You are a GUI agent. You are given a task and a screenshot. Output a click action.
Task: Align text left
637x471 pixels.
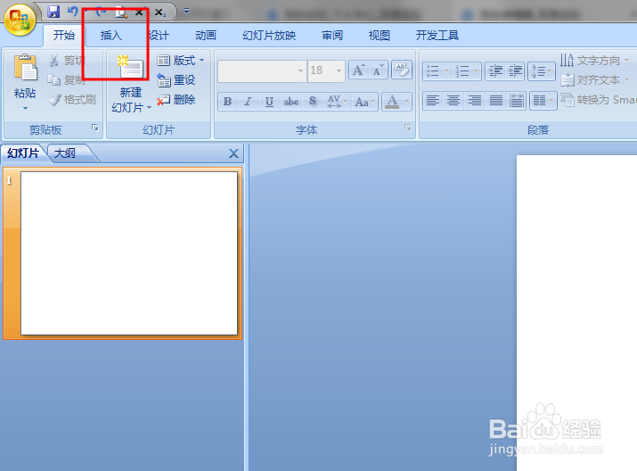click(433, 101)
